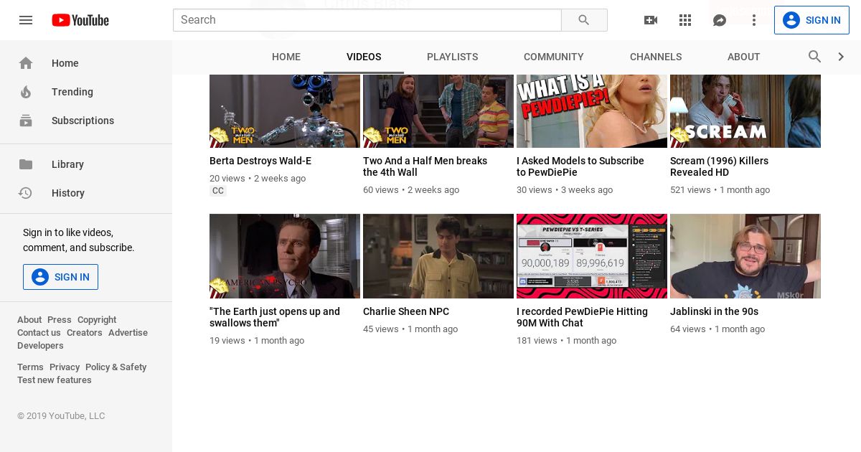Click the search magnifier button
The width and height of the screenshot is (861, 452).
pyautogui.click(x=584, y=20)
